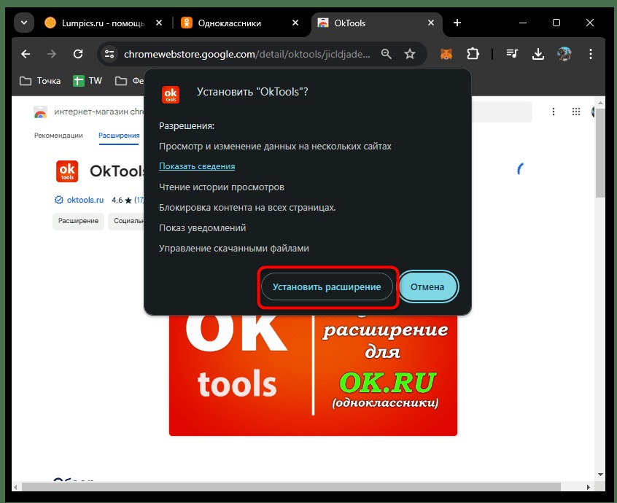The height and width of the screenshot is (503, 617).
Task: Click the 4,6 star rating text
Action: pyautogui.click(x=117, y=200)
